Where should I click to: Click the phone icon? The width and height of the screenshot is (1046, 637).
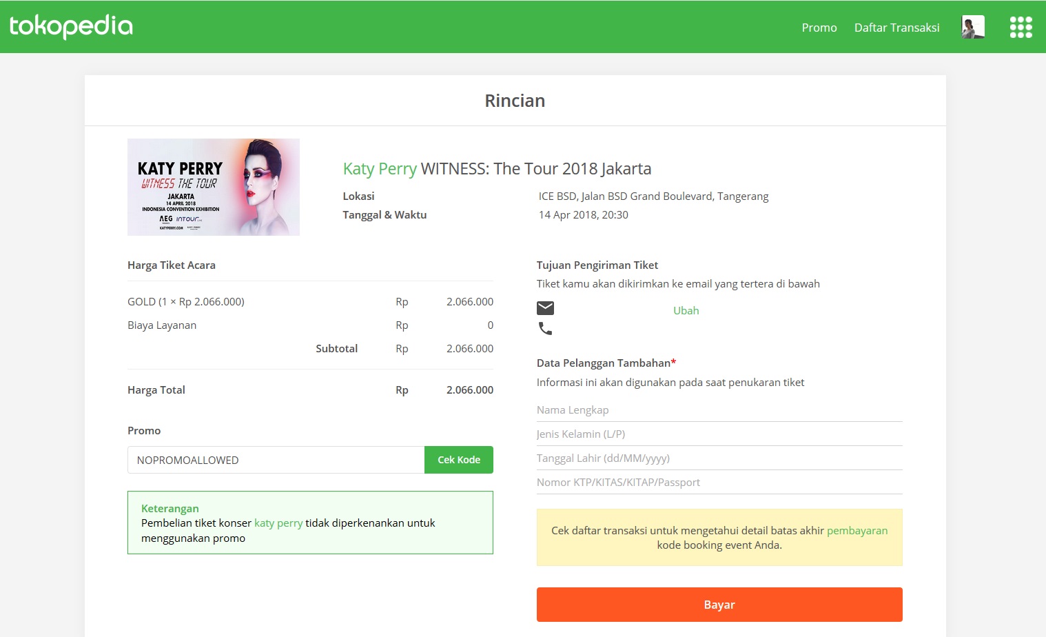click(x=545, y=329)
